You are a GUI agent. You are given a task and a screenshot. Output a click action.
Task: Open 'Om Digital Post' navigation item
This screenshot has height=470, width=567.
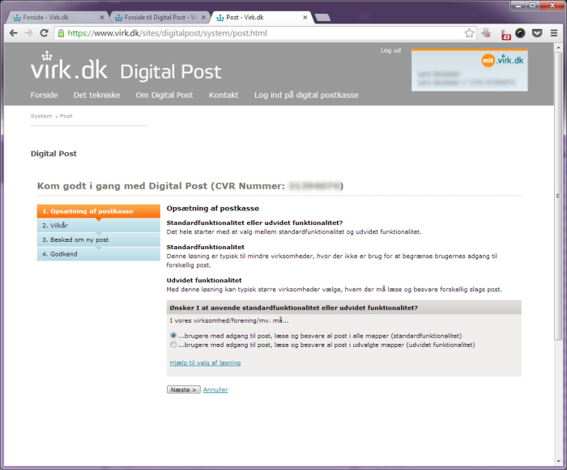pos(164,95)
